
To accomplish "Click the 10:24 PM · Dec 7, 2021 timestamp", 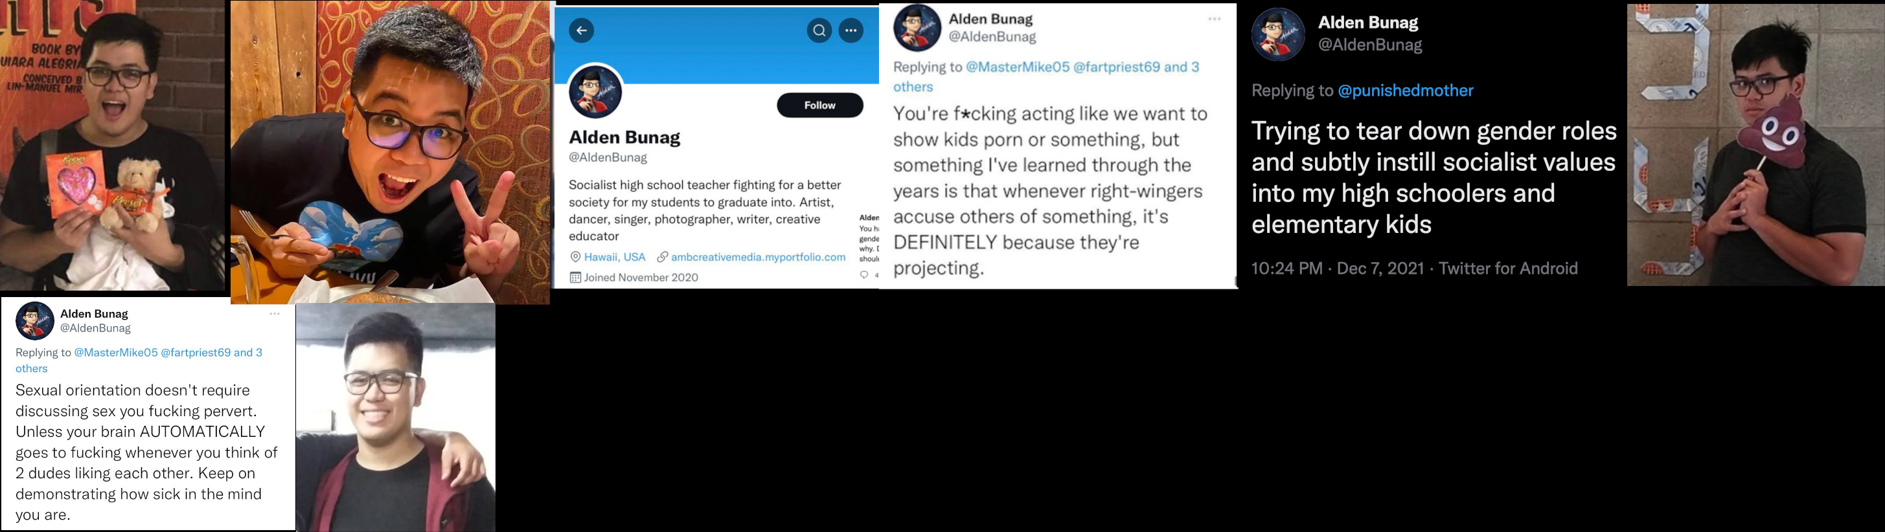I will click(1338, 268).
